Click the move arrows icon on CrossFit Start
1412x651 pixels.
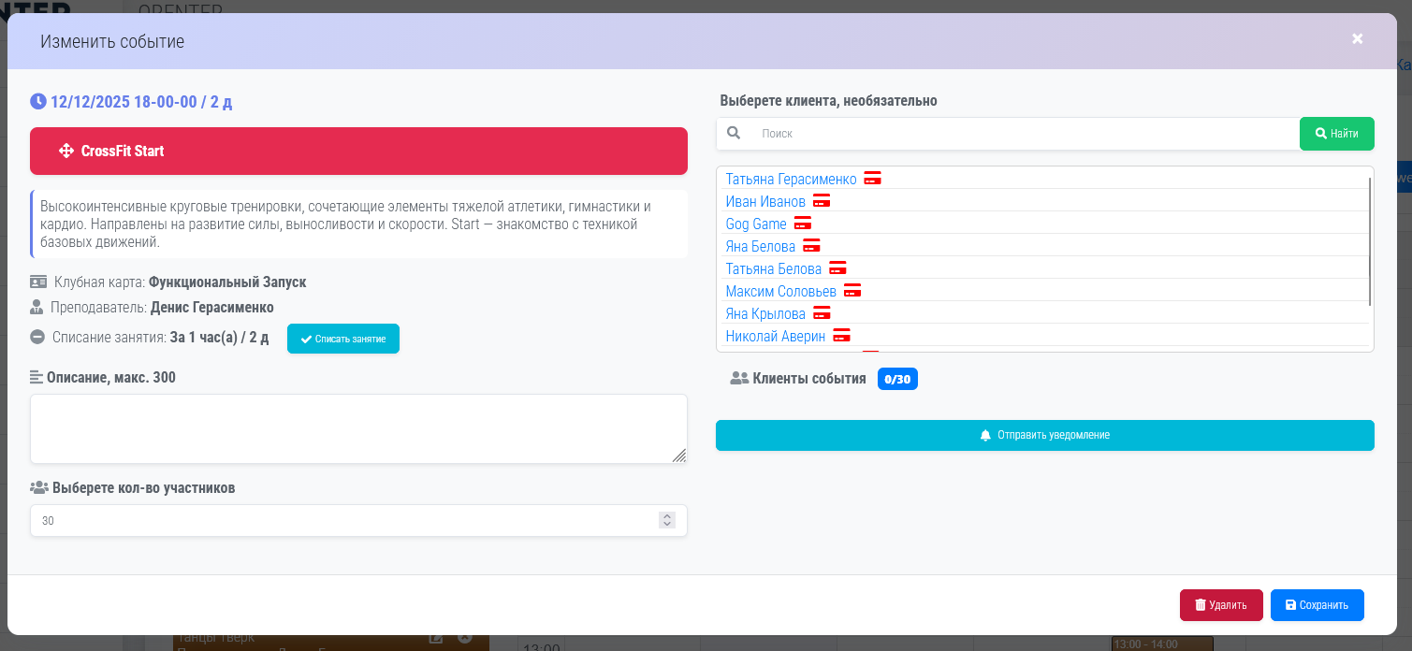[66, 151]
